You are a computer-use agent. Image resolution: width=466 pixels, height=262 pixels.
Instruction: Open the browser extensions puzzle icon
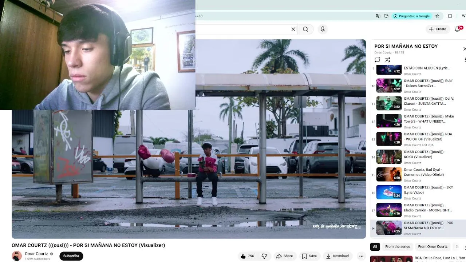click(450, 16)
